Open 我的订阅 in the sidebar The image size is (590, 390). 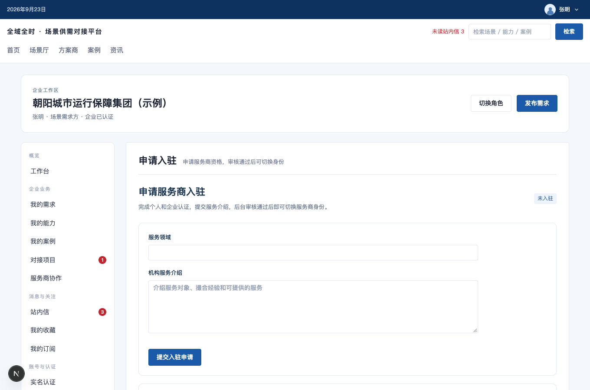click(68, 349)
